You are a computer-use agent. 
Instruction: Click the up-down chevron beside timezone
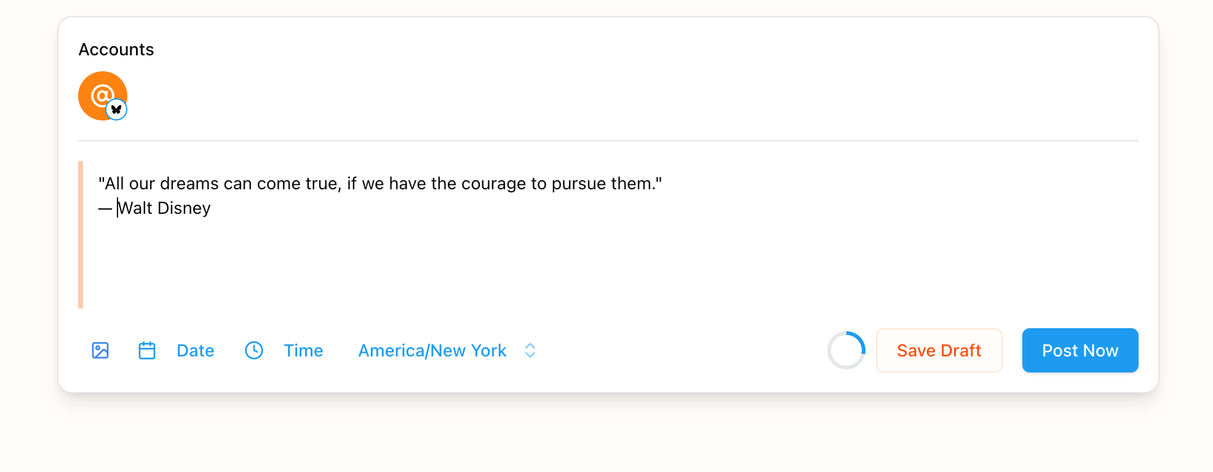click(530, 350)
